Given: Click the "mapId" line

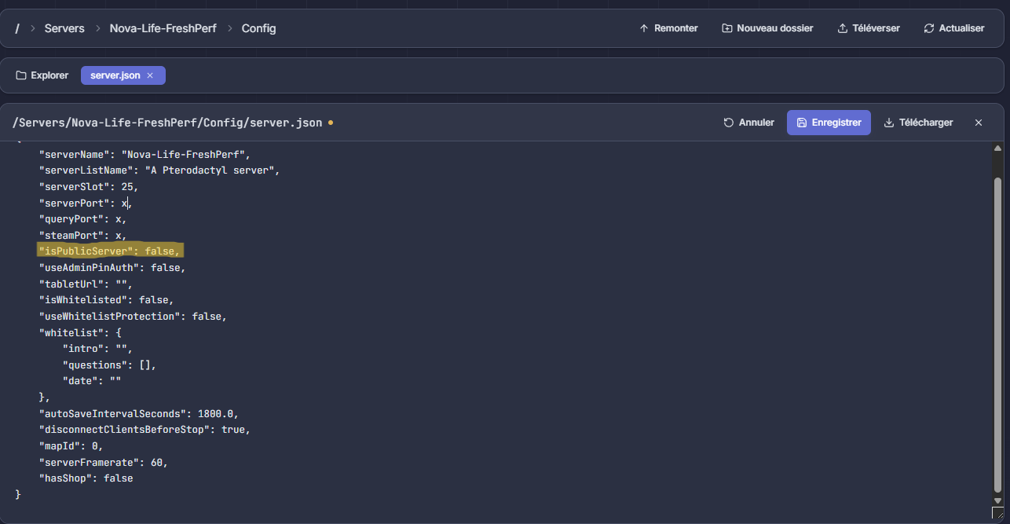Looking at the screenshot, I should click(71, 445).
